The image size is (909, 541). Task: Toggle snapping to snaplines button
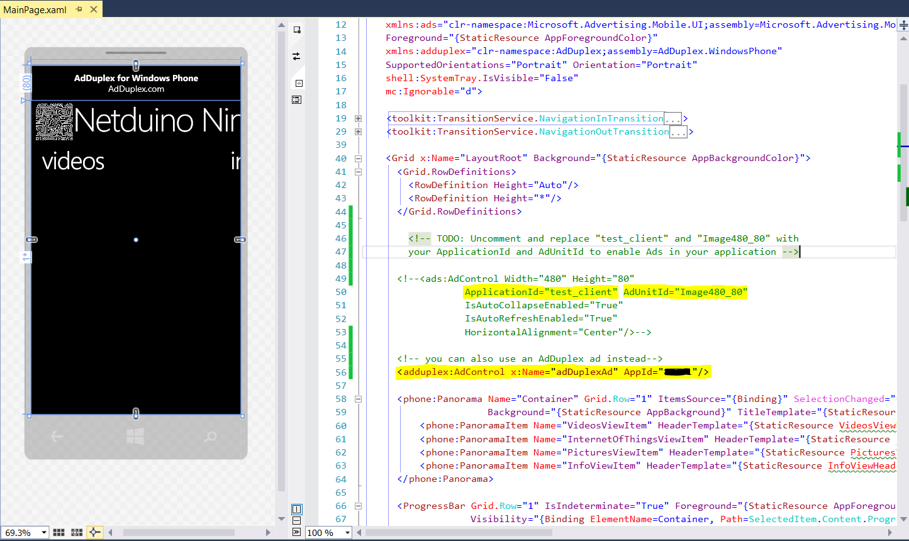tap(94, 532)
